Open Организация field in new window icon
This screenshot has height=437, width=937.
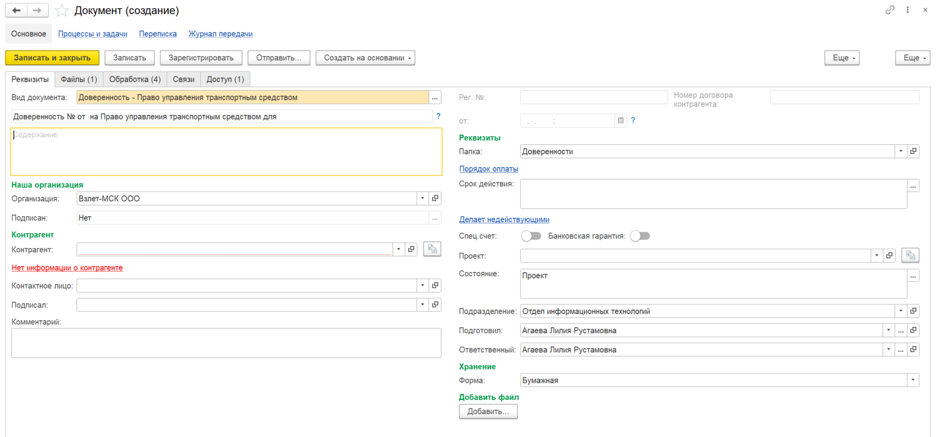coord(435,198)
